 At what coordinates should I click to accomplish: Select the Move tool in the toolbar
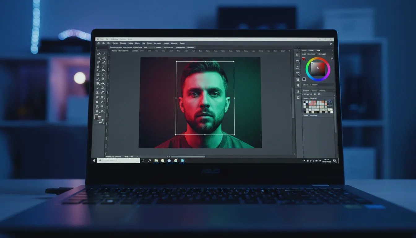[x=97, y=53]
